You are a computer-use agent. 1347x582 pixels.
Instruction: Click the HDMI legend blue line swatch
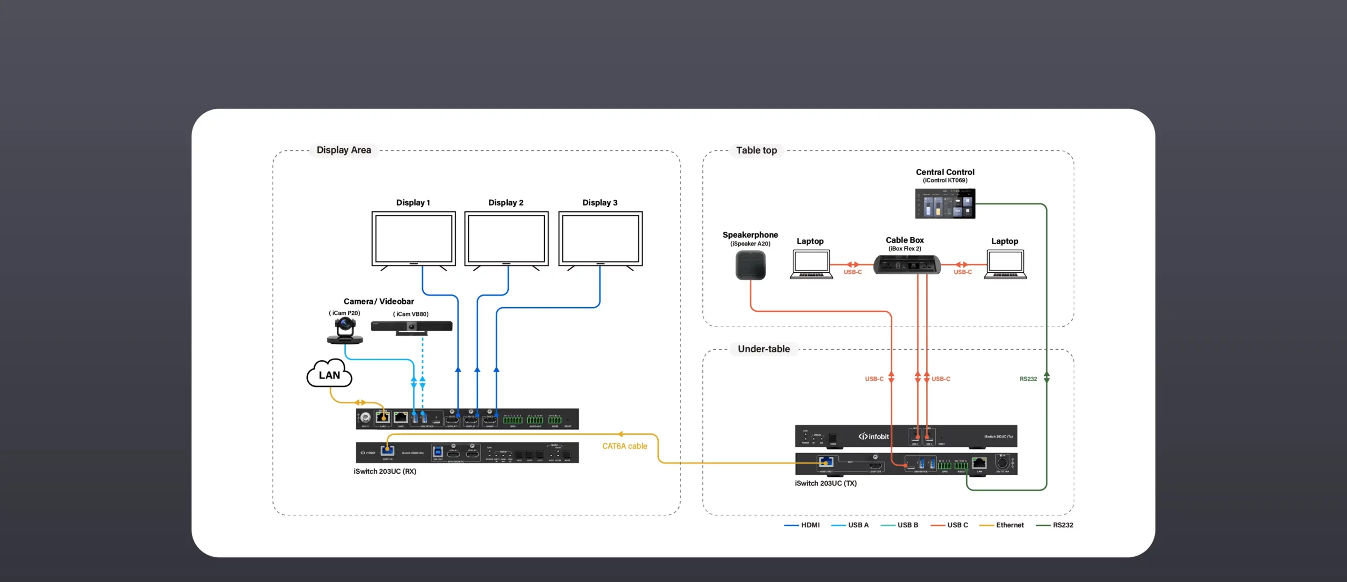point(791,525)
